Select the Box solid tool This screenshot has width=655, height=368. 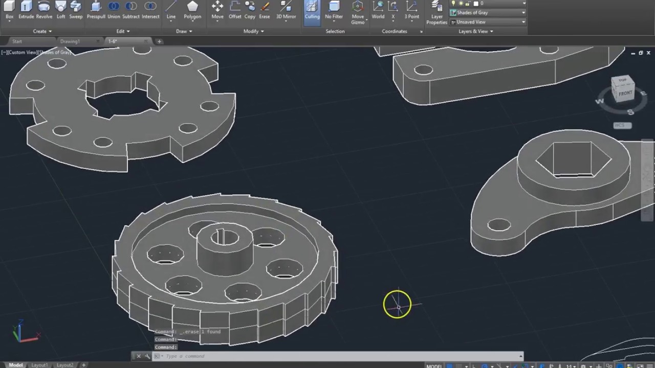(9, 10)
